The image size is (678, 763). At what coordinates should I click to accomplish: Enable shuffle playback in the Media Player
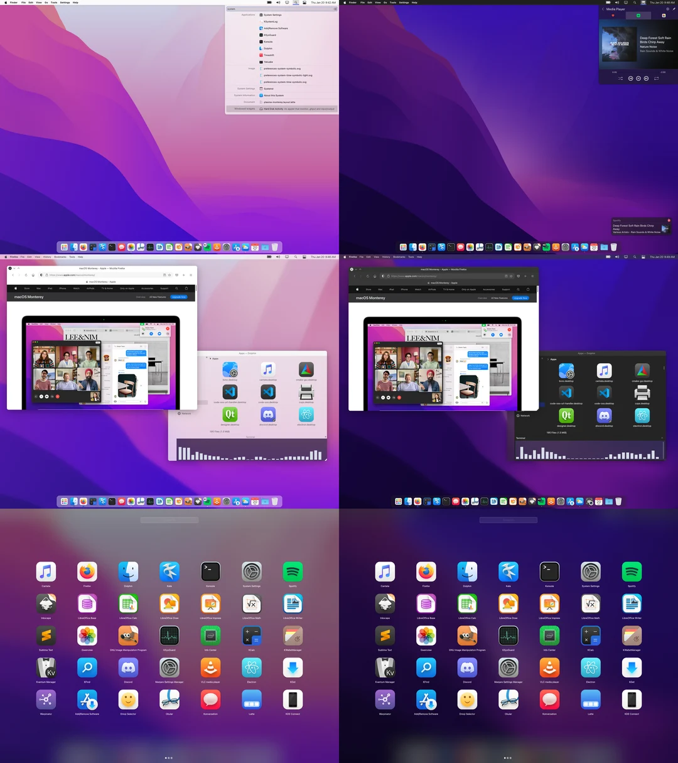621,78
